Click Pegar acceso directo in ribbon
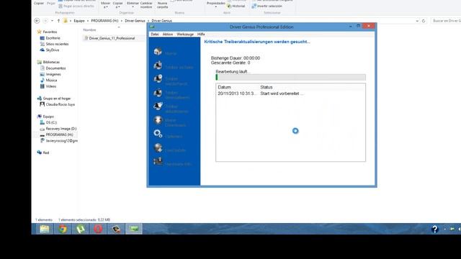 (x=76, y=6)
